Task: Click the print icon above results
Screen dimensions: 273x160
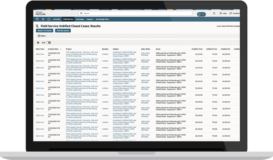Action: pos(38,43)
